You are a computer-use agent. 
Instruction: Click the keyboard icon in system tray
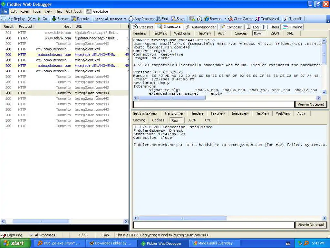(x=288, y=243)
